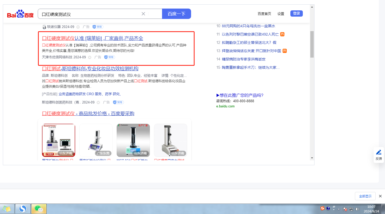This screenshot has width=385, height=214.
Task: Open the 口红硬度测试仪认准 [瑞莱铂] result
Action: 93,38
